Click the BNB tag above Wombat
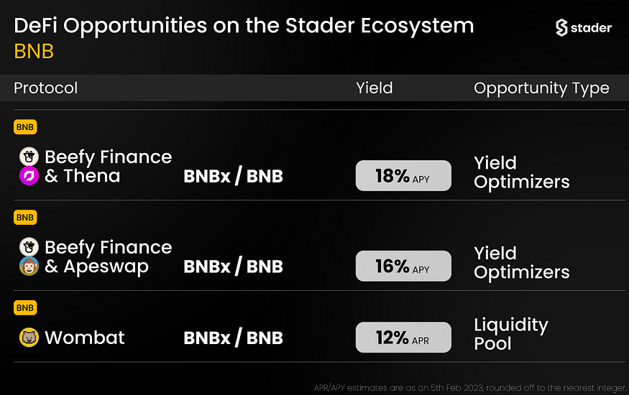 point(25,307)
